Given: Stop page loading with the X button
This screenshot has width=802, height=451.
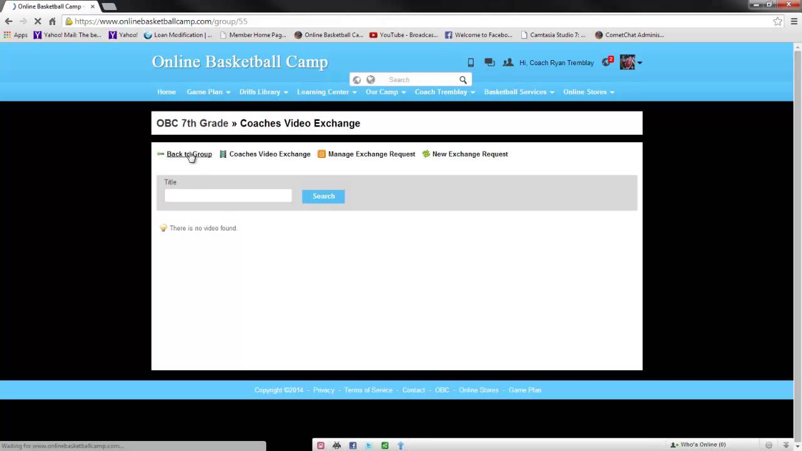Looking at the screenshot, I should click(38, 21).
